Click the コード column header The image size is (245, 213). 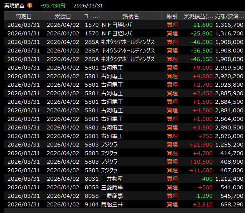click(x=91, y=16)
